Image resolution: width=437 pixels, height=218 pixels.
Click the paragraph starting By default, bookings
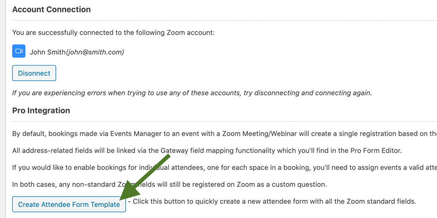224,134
